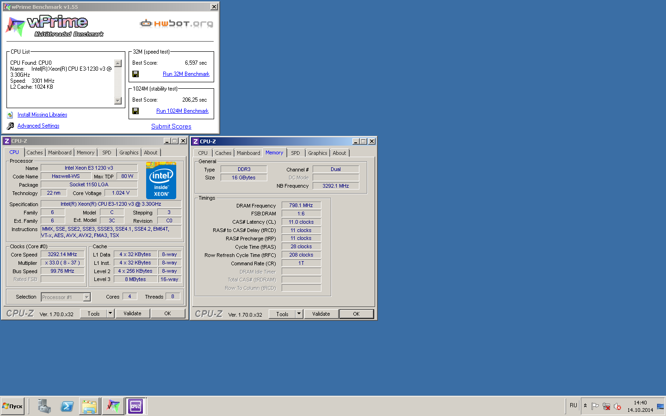666x416 pixels.
Task: Switch to CPU-Z taskbar button
Action: [x=136, y=406]
